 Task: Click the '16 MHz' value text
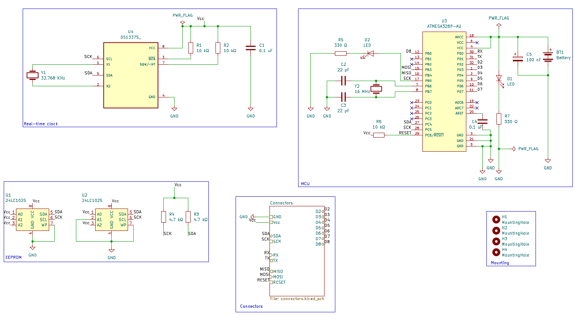point(362,91)
